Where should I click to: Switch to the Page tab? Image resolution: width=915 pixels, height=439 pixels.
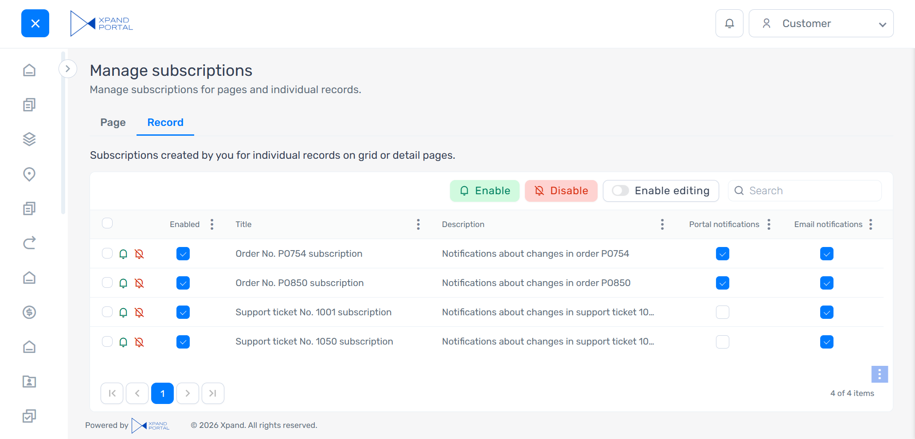pos(113,122)
